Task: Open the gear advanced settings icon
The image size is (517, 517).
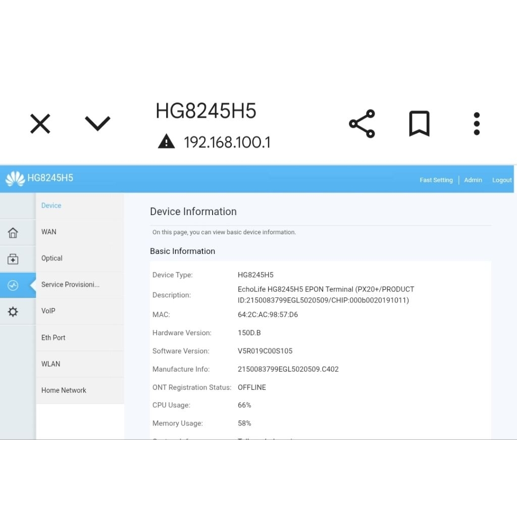Action: point(13,312)
